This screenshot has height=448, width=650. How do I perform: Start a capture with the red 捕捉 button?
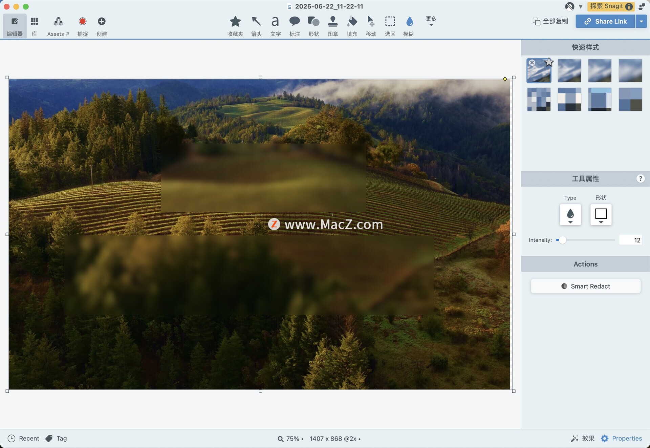coord(82,26)
